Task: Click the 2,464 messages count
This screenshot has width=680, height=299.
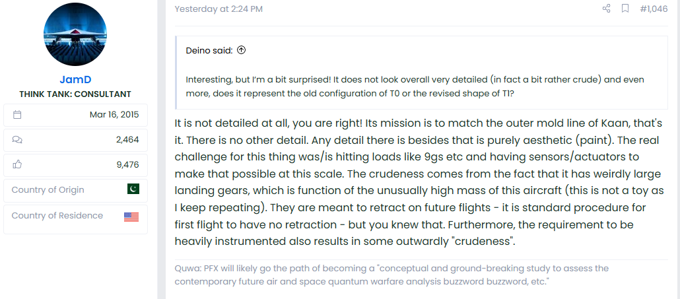Action: 127,139
